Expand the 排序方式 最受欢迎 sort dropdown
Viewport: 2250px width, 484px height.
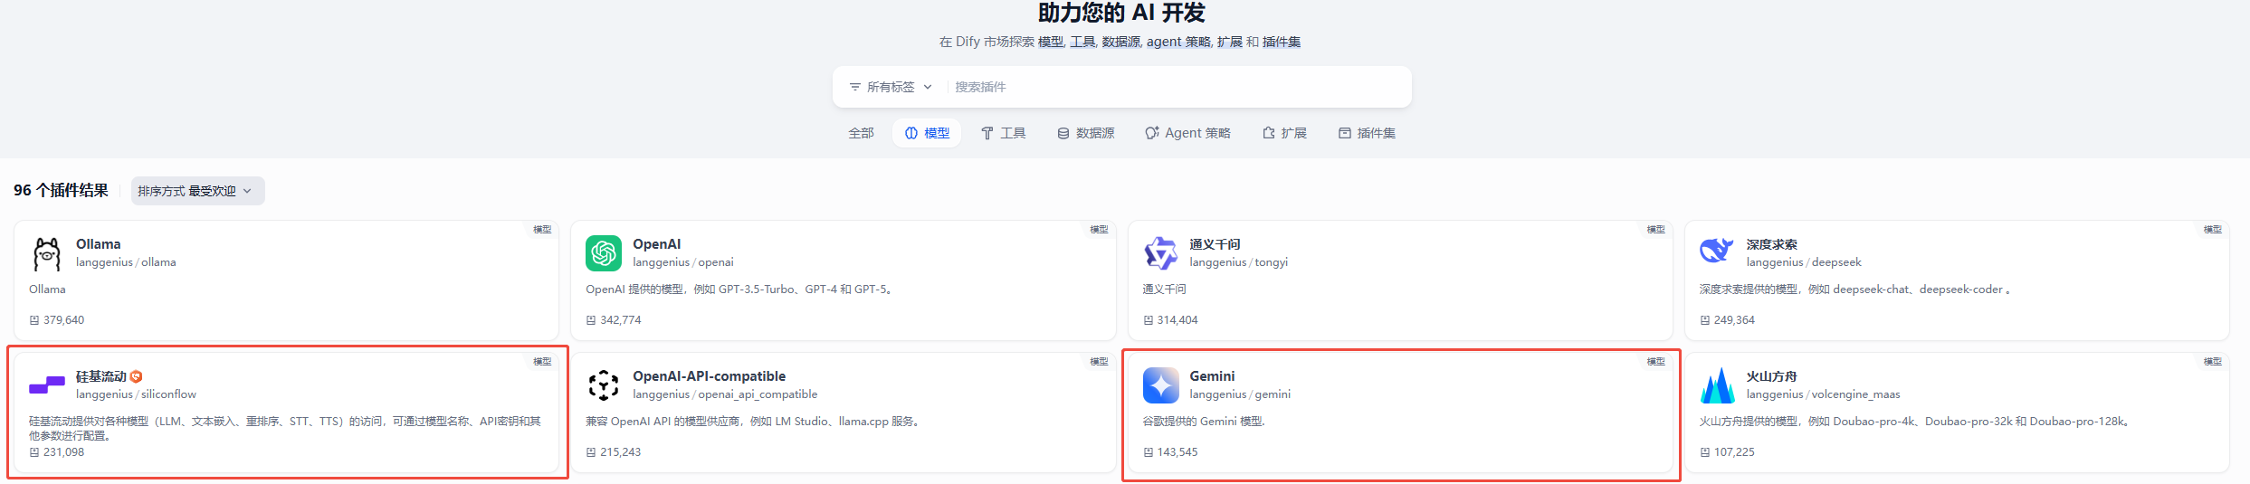click(197, 191)
